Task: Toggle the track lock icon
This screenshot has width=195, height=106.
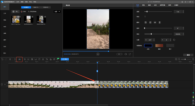Action: point(5,84)
